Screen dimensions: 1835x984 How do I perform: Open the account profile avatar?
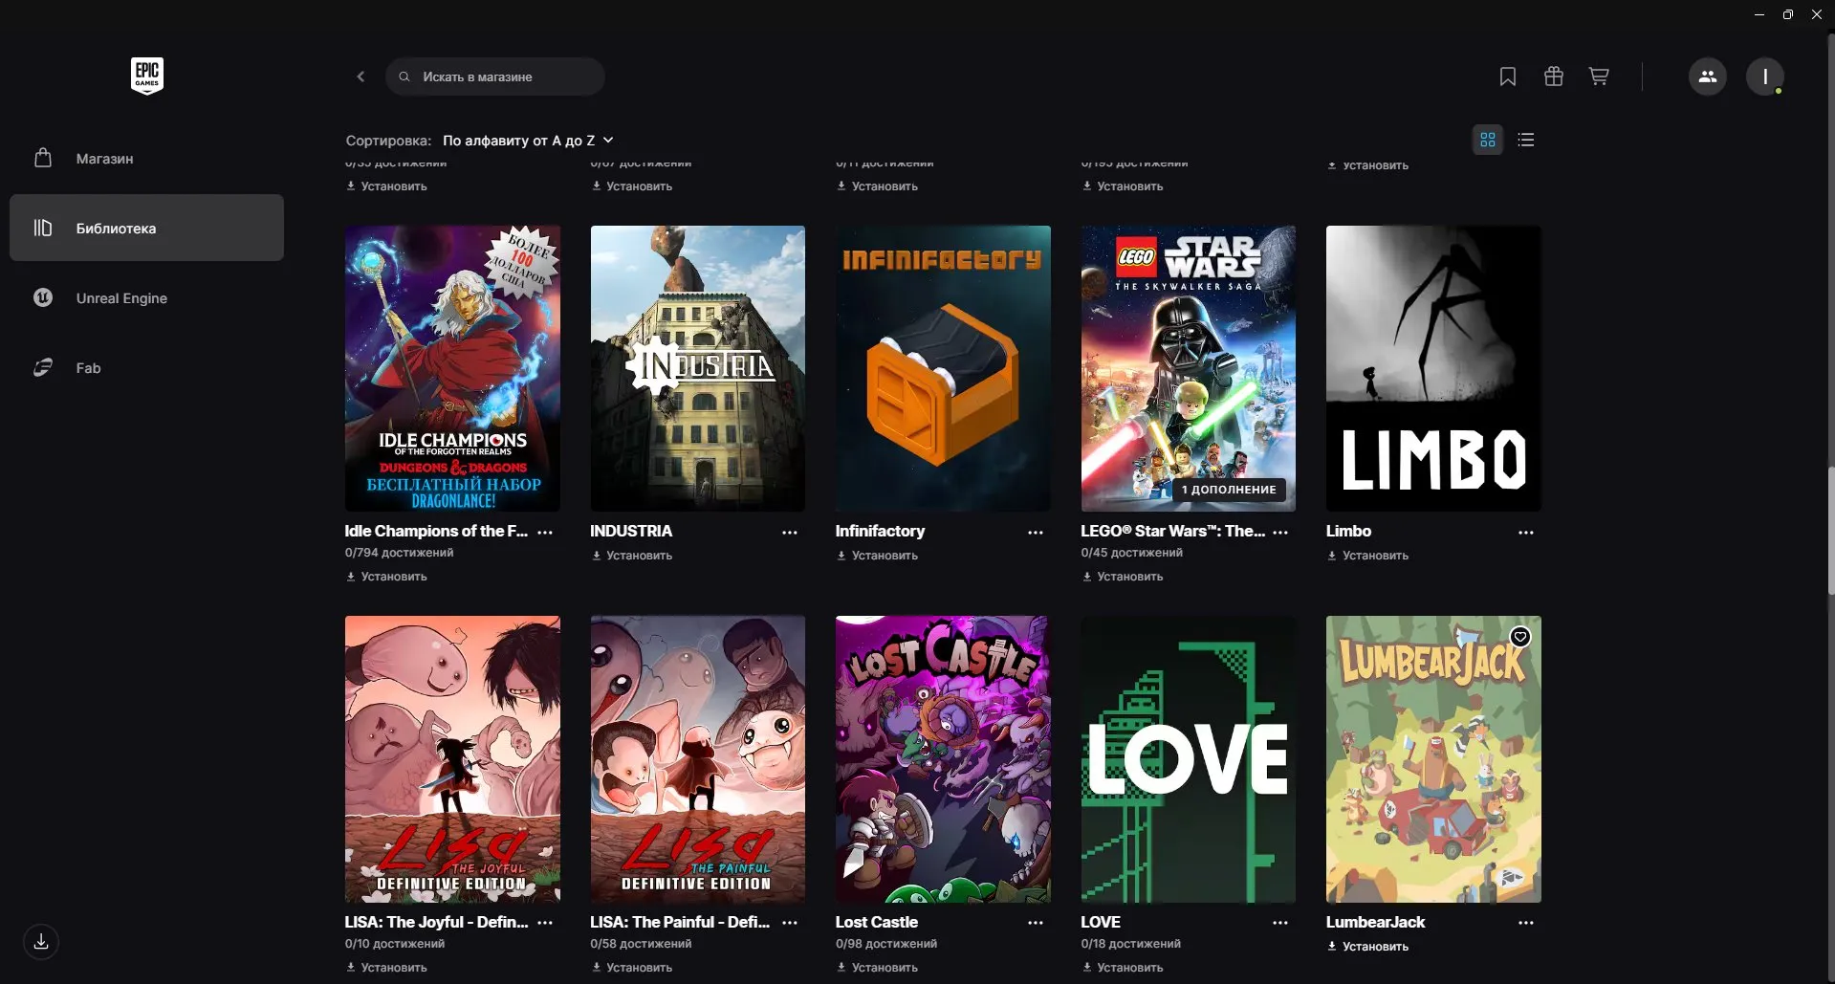coord(1765,77)
